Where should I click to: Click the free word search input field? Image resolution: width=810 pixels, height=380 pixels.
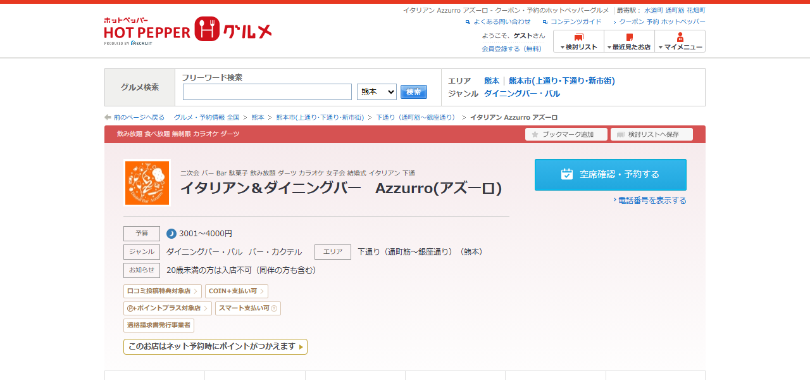[x=267, y=92]
